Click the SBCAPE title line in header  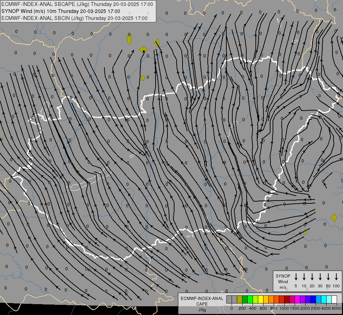pos(77,4)
